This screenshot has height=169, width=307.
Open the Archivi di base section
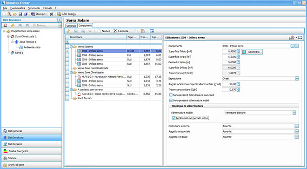tap(31, 165)
